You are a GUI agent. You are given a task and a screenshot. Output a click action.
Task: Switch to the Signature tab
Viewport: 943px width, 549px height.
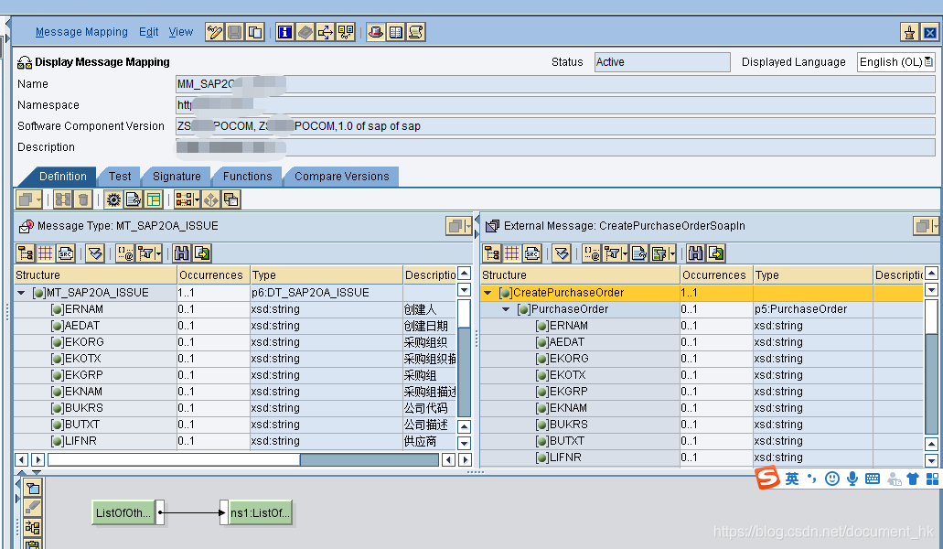click(177, 177)
